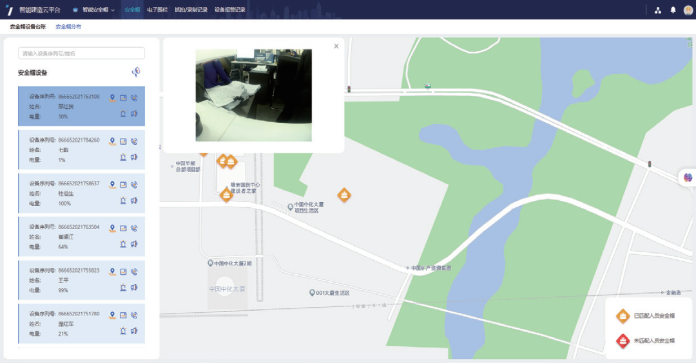The image size is (696, 363).
Task: Call device 866652021763504
Action: 134,228
